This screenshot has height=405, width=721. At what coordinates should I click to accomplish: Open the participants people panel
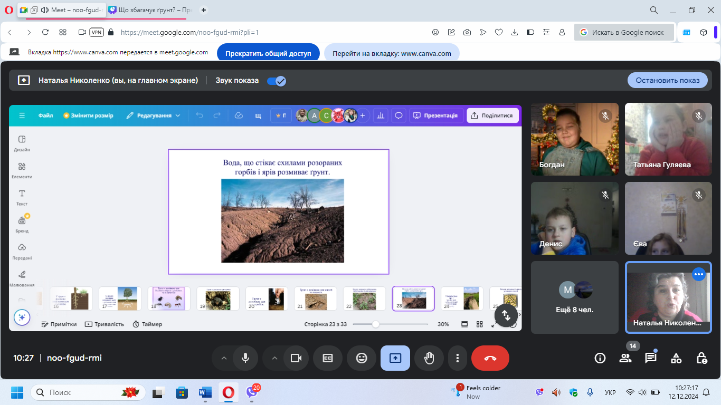[625, 358]
